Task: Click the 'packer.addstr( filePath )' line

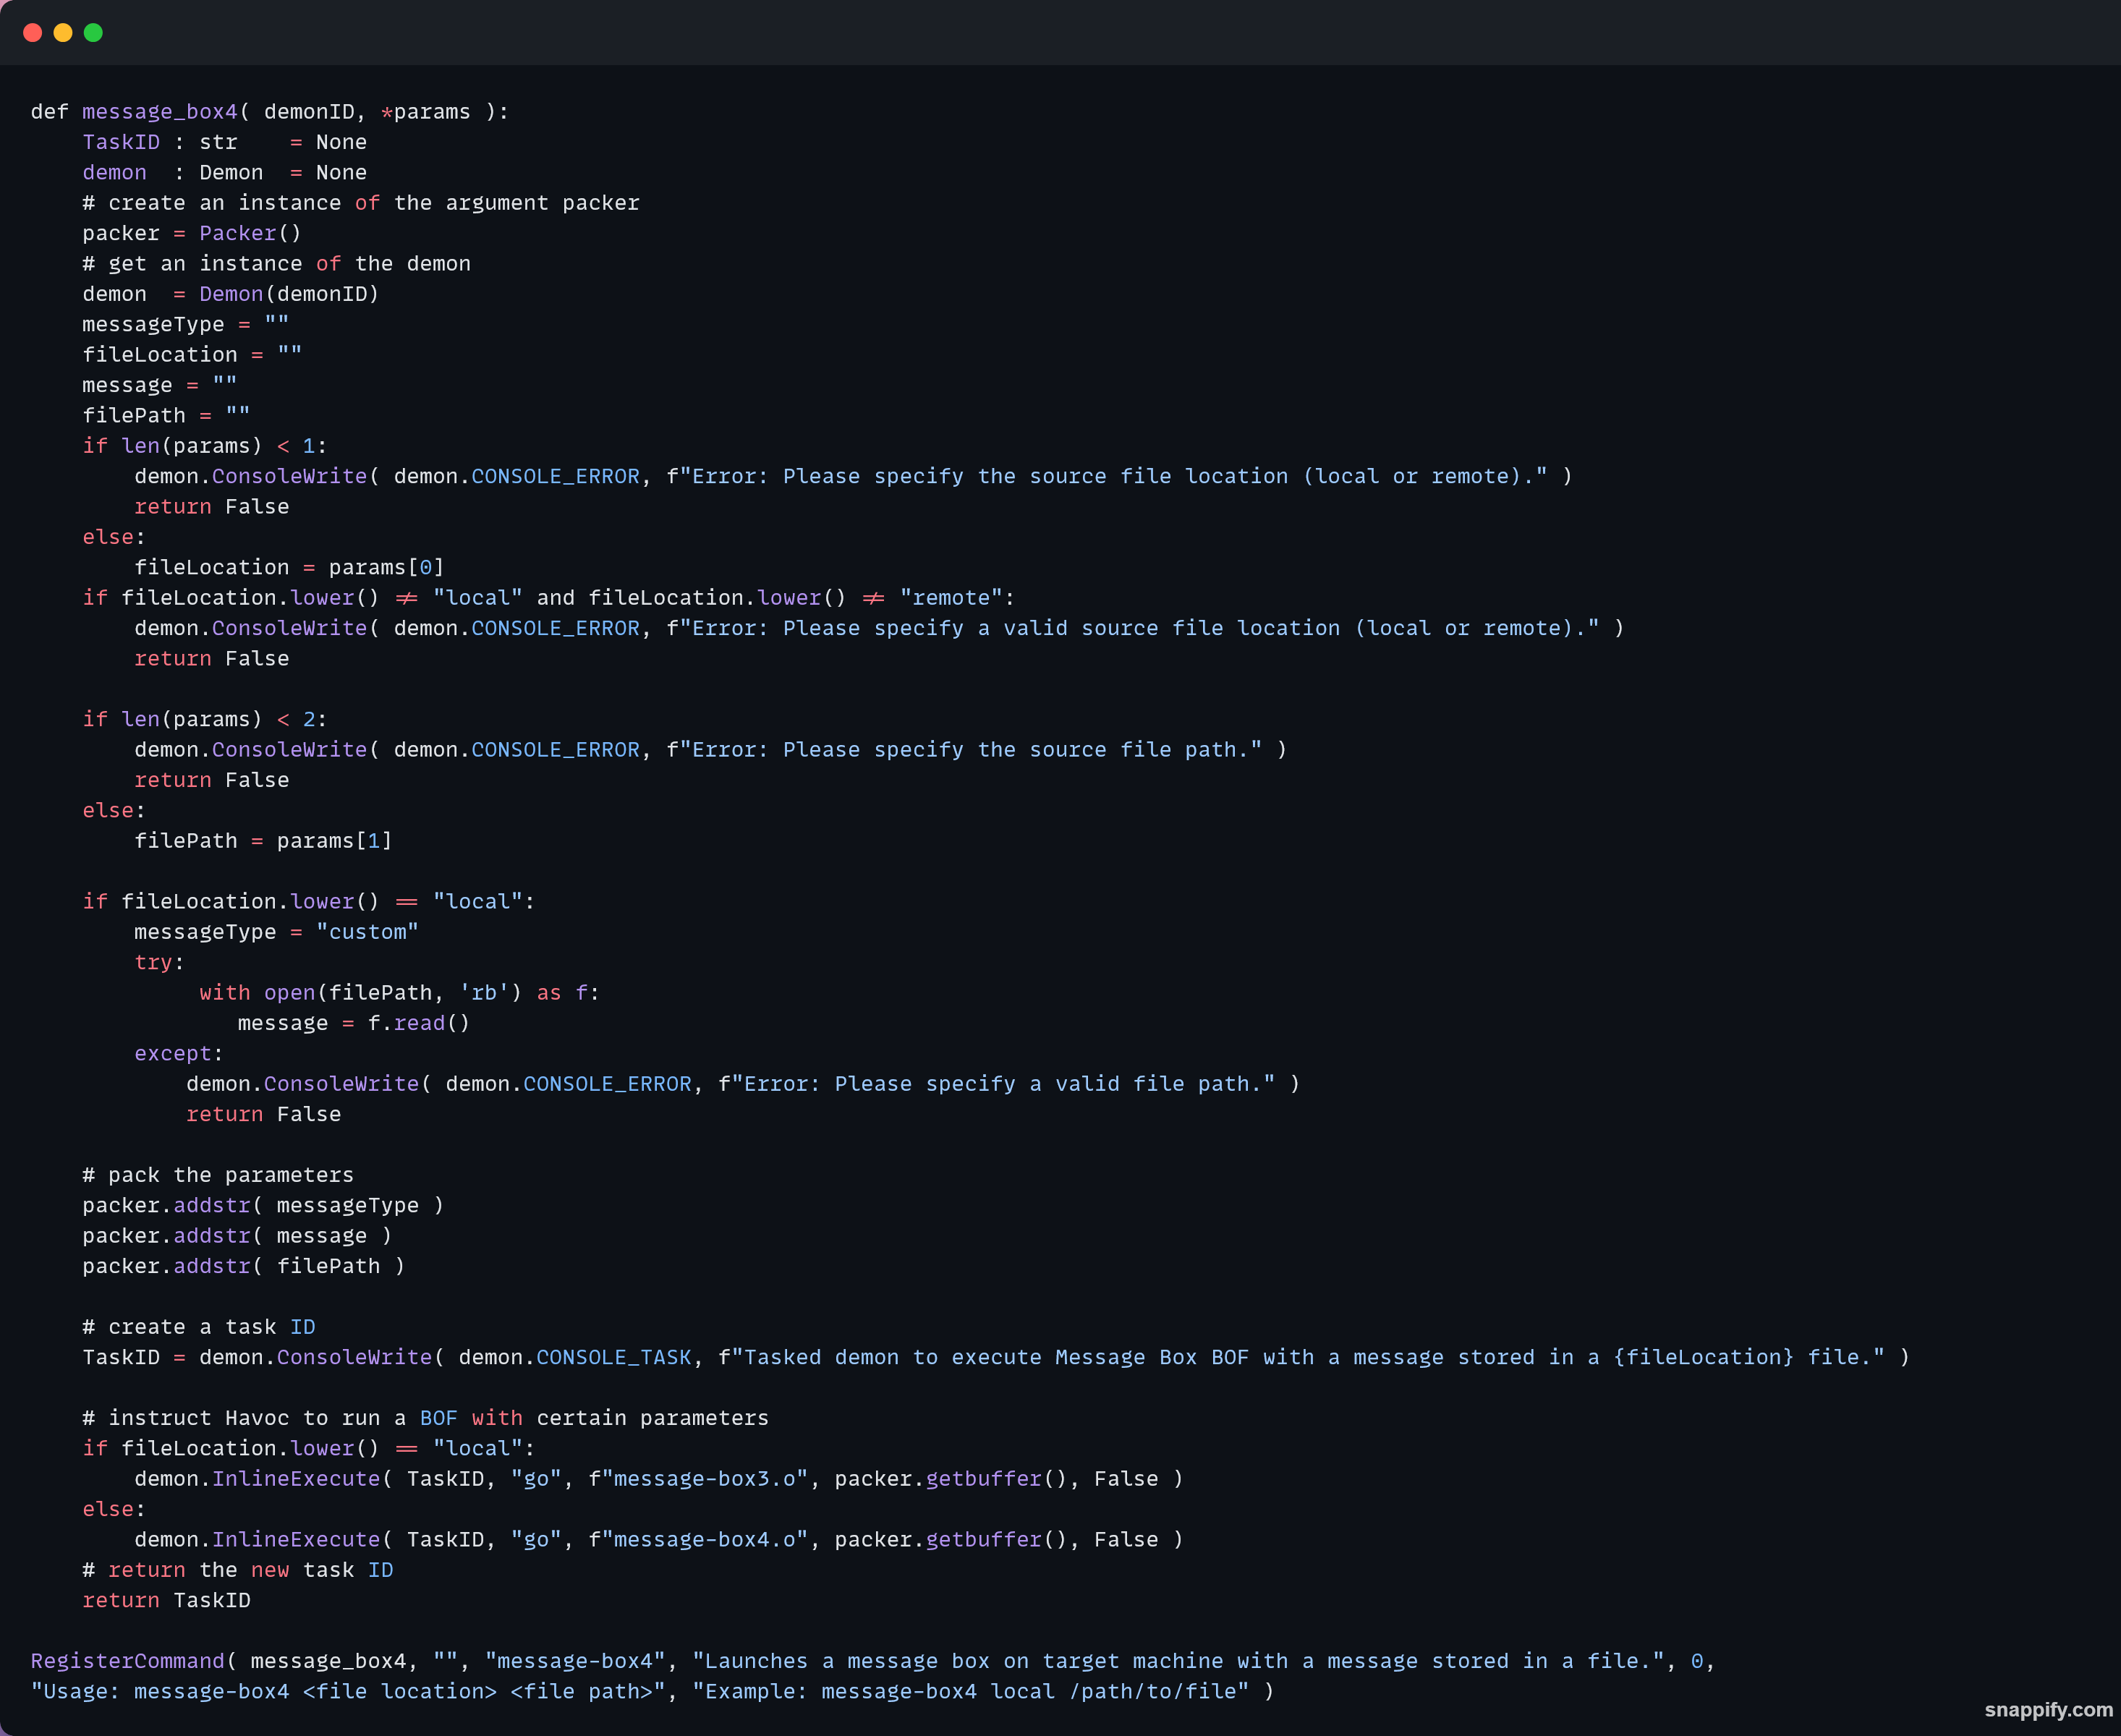Action: [243, 1266]
